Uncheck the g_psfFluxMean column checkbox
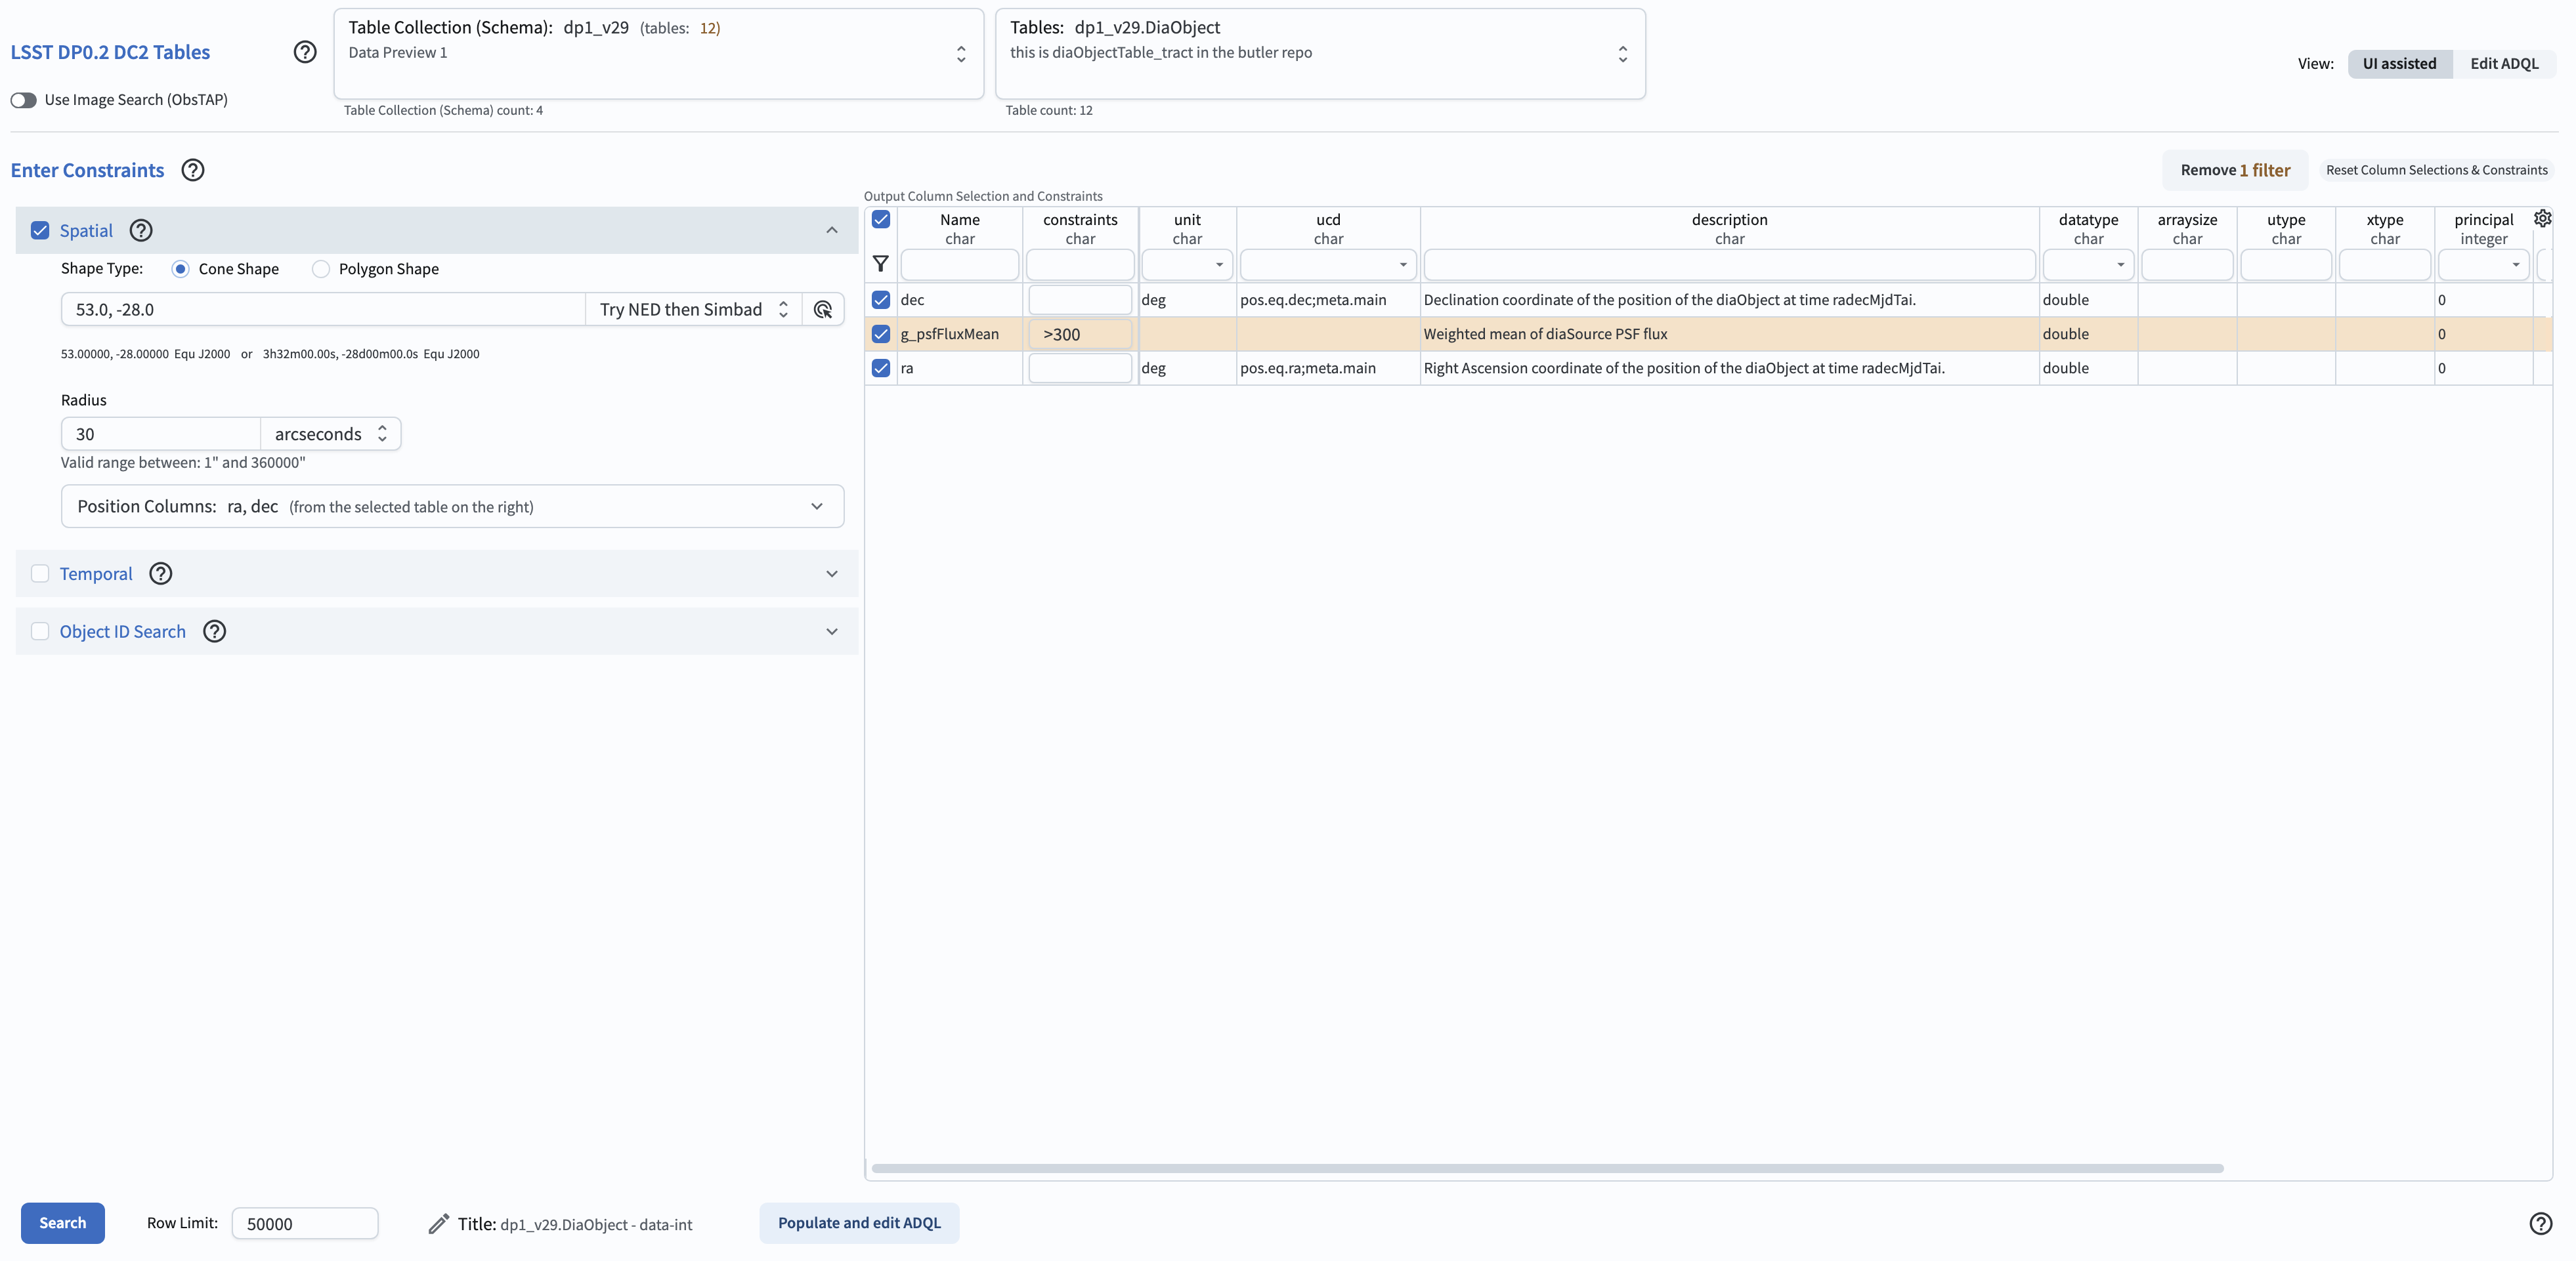This screenshot has width=2576, height=1261. pos(880,334)
